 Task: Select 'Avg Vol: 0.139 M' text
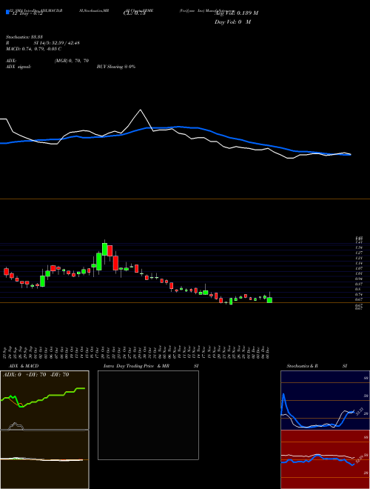pos(236,13)
